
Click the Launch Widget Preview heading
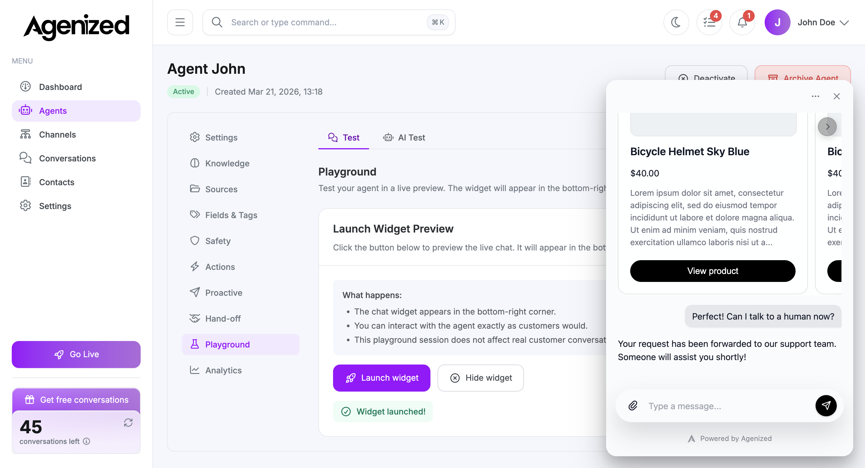coord(393,228)
